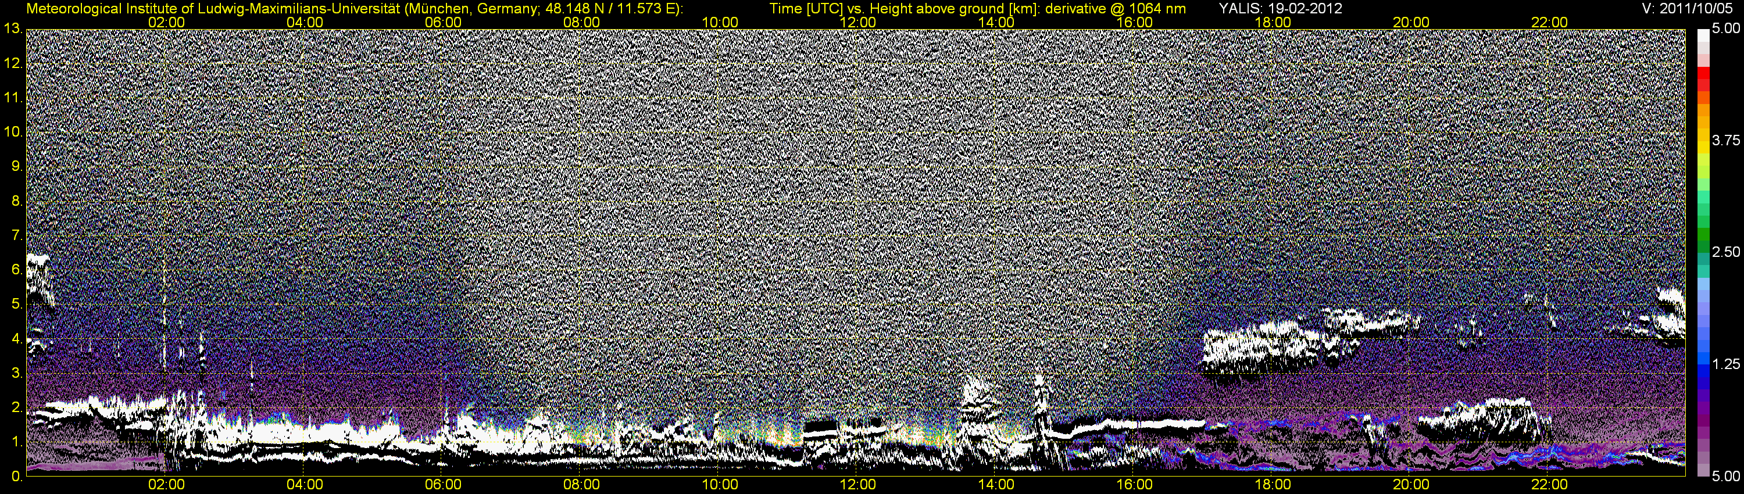This screenshot has height=494, width=1744.
Task: Click the 2 km height axis label
Action: [x=16, y=407]
